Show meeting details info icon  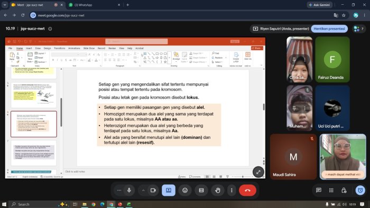50,29
